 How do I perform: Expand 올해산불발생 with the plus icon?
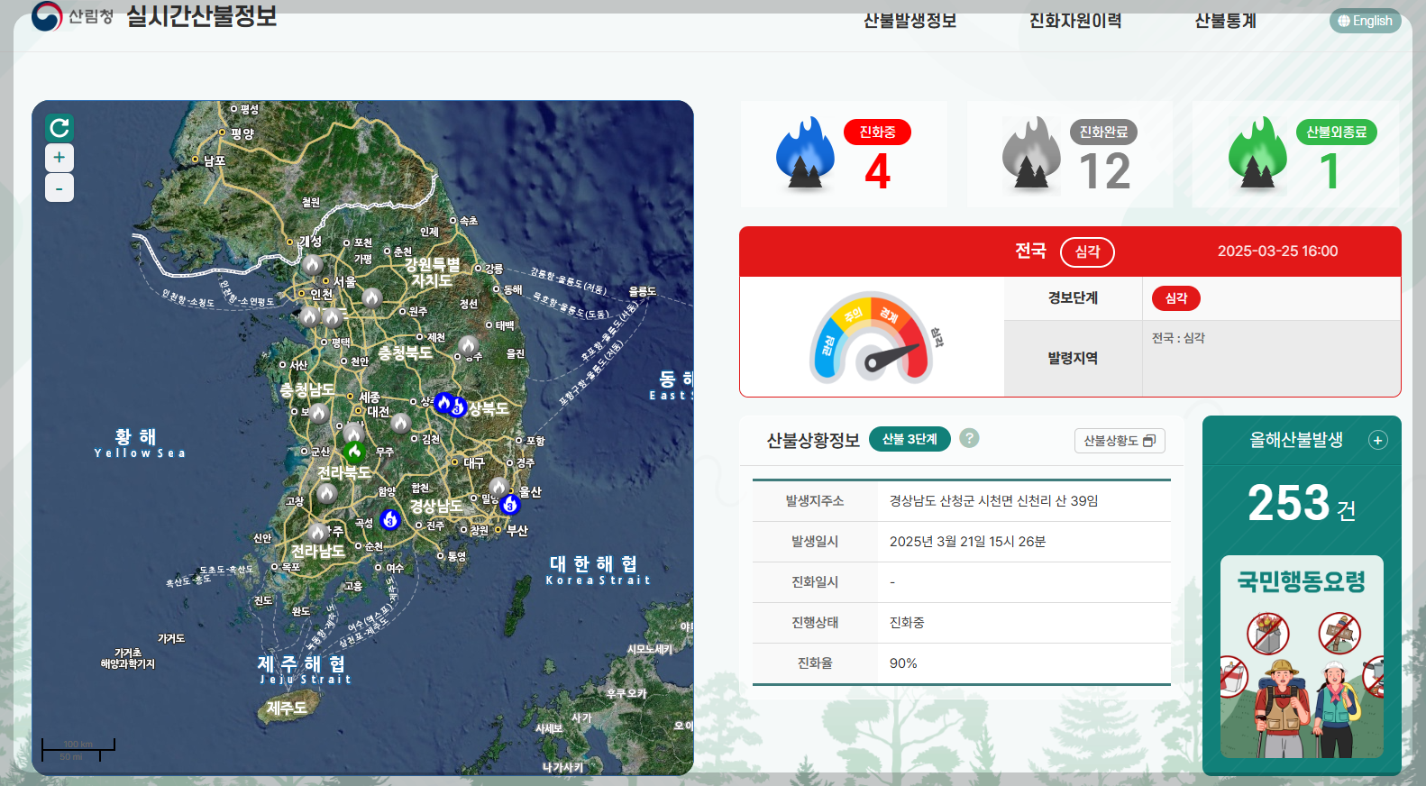tap(1377, 440)
